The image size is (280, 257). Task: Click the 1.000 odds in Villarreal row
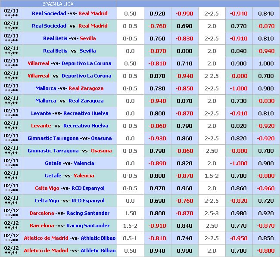[266, 63]
